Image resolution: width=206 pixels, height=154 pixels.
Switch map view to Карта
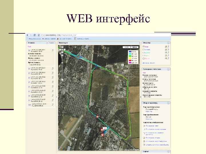(126, 47)
